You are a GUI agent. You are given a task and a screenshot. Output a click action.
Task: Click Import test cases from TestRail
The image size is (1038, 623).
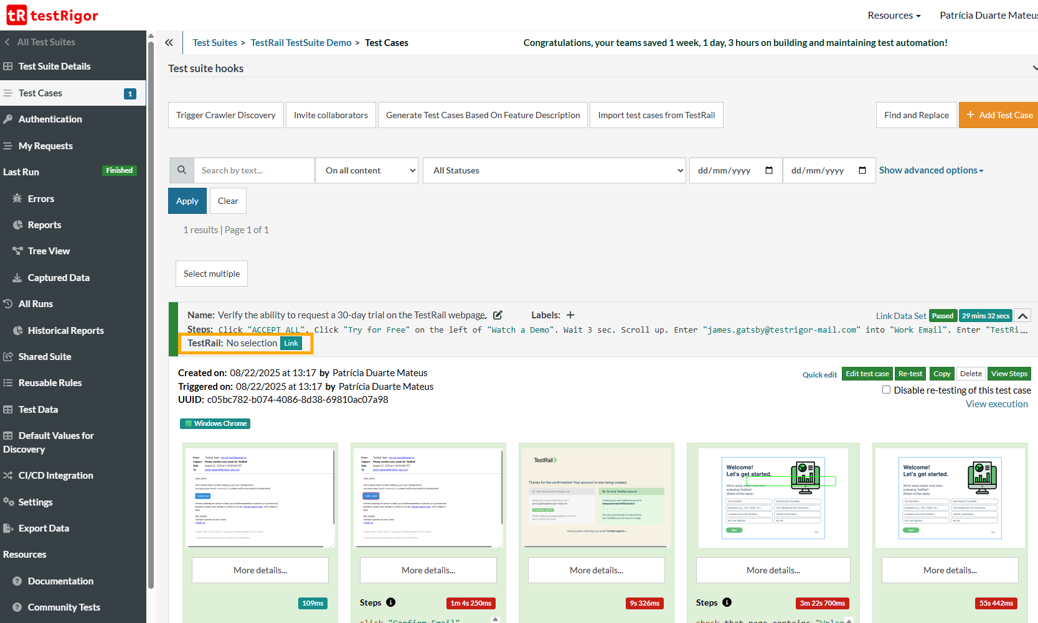click(x=656, y=115)
